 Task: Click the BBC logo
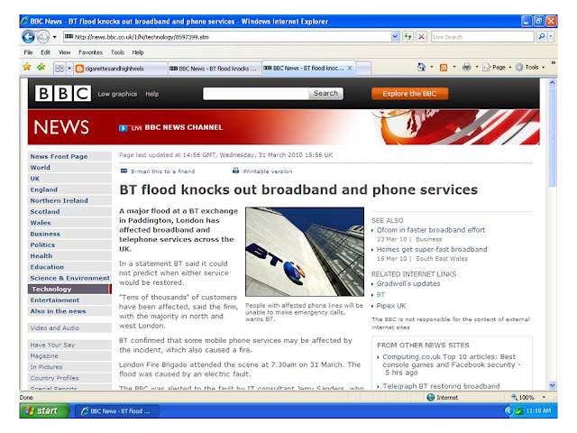(63, 94)
